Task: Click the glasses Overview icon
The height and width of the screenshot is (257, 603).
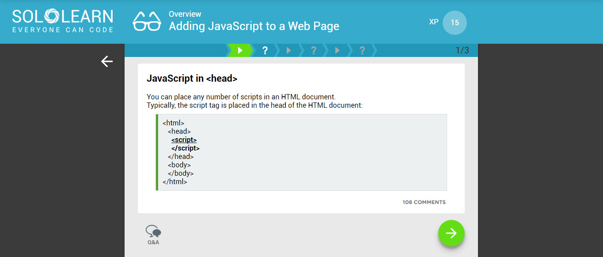Action: [x=147, y=21]
